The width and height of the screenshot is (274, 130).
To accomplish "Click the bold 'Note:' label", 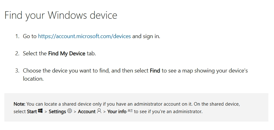I will coord(20,104).
